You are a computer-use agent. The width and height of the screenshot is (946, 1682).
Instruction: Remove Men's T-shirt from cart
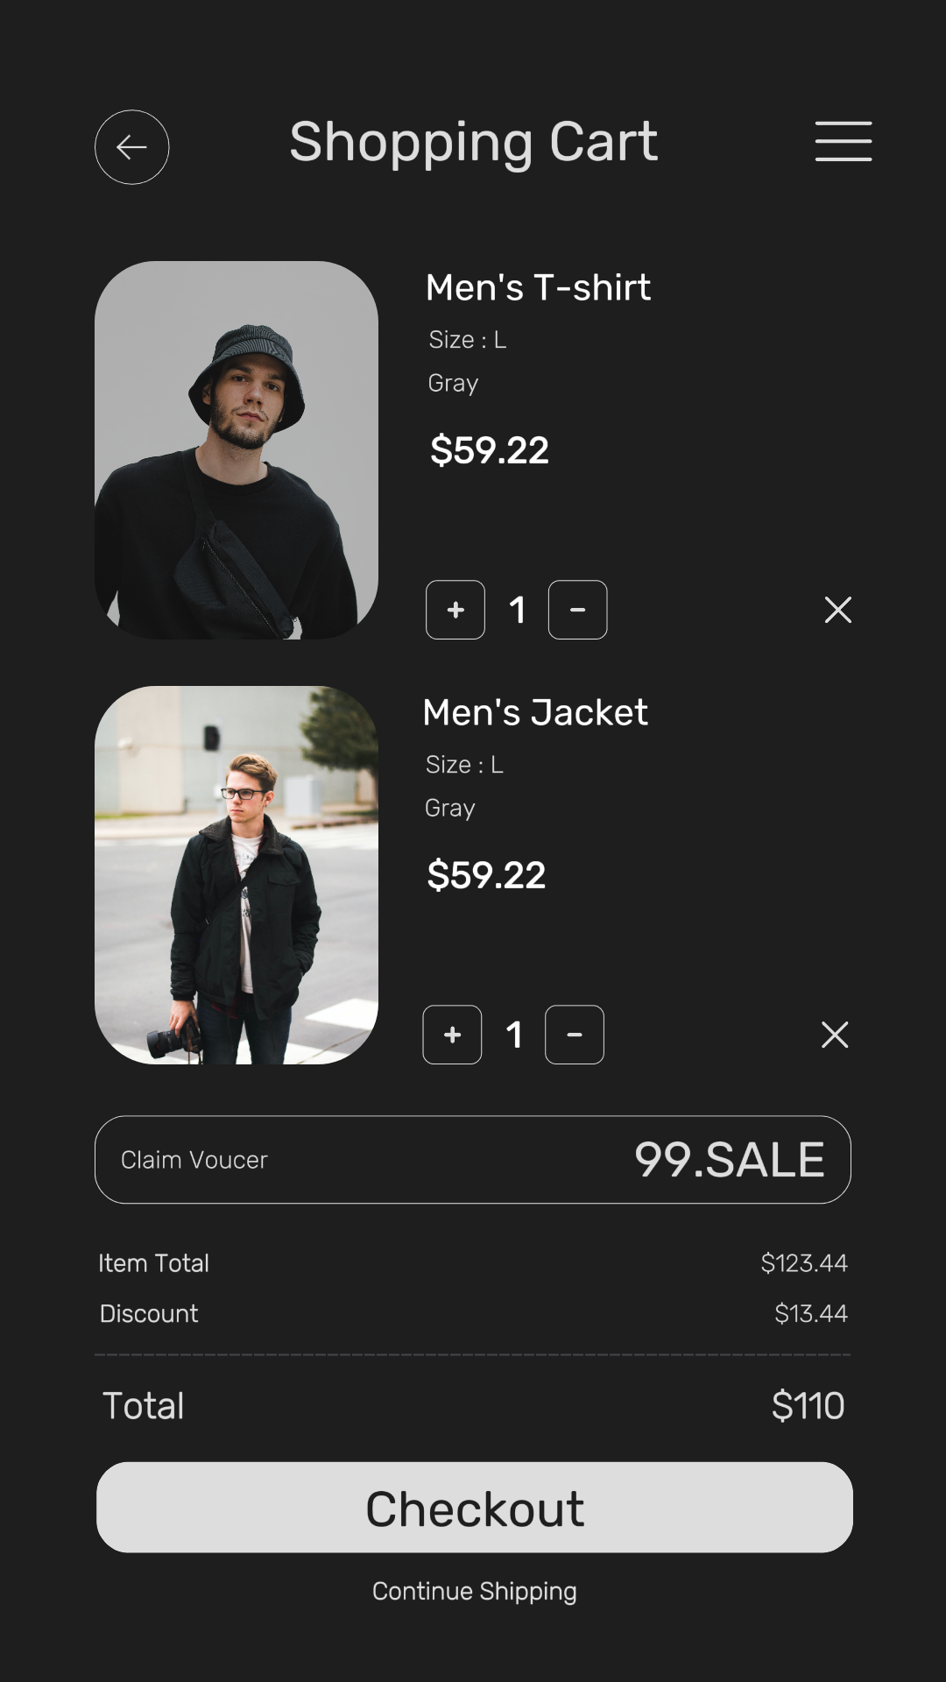click(x=838, y=610)
